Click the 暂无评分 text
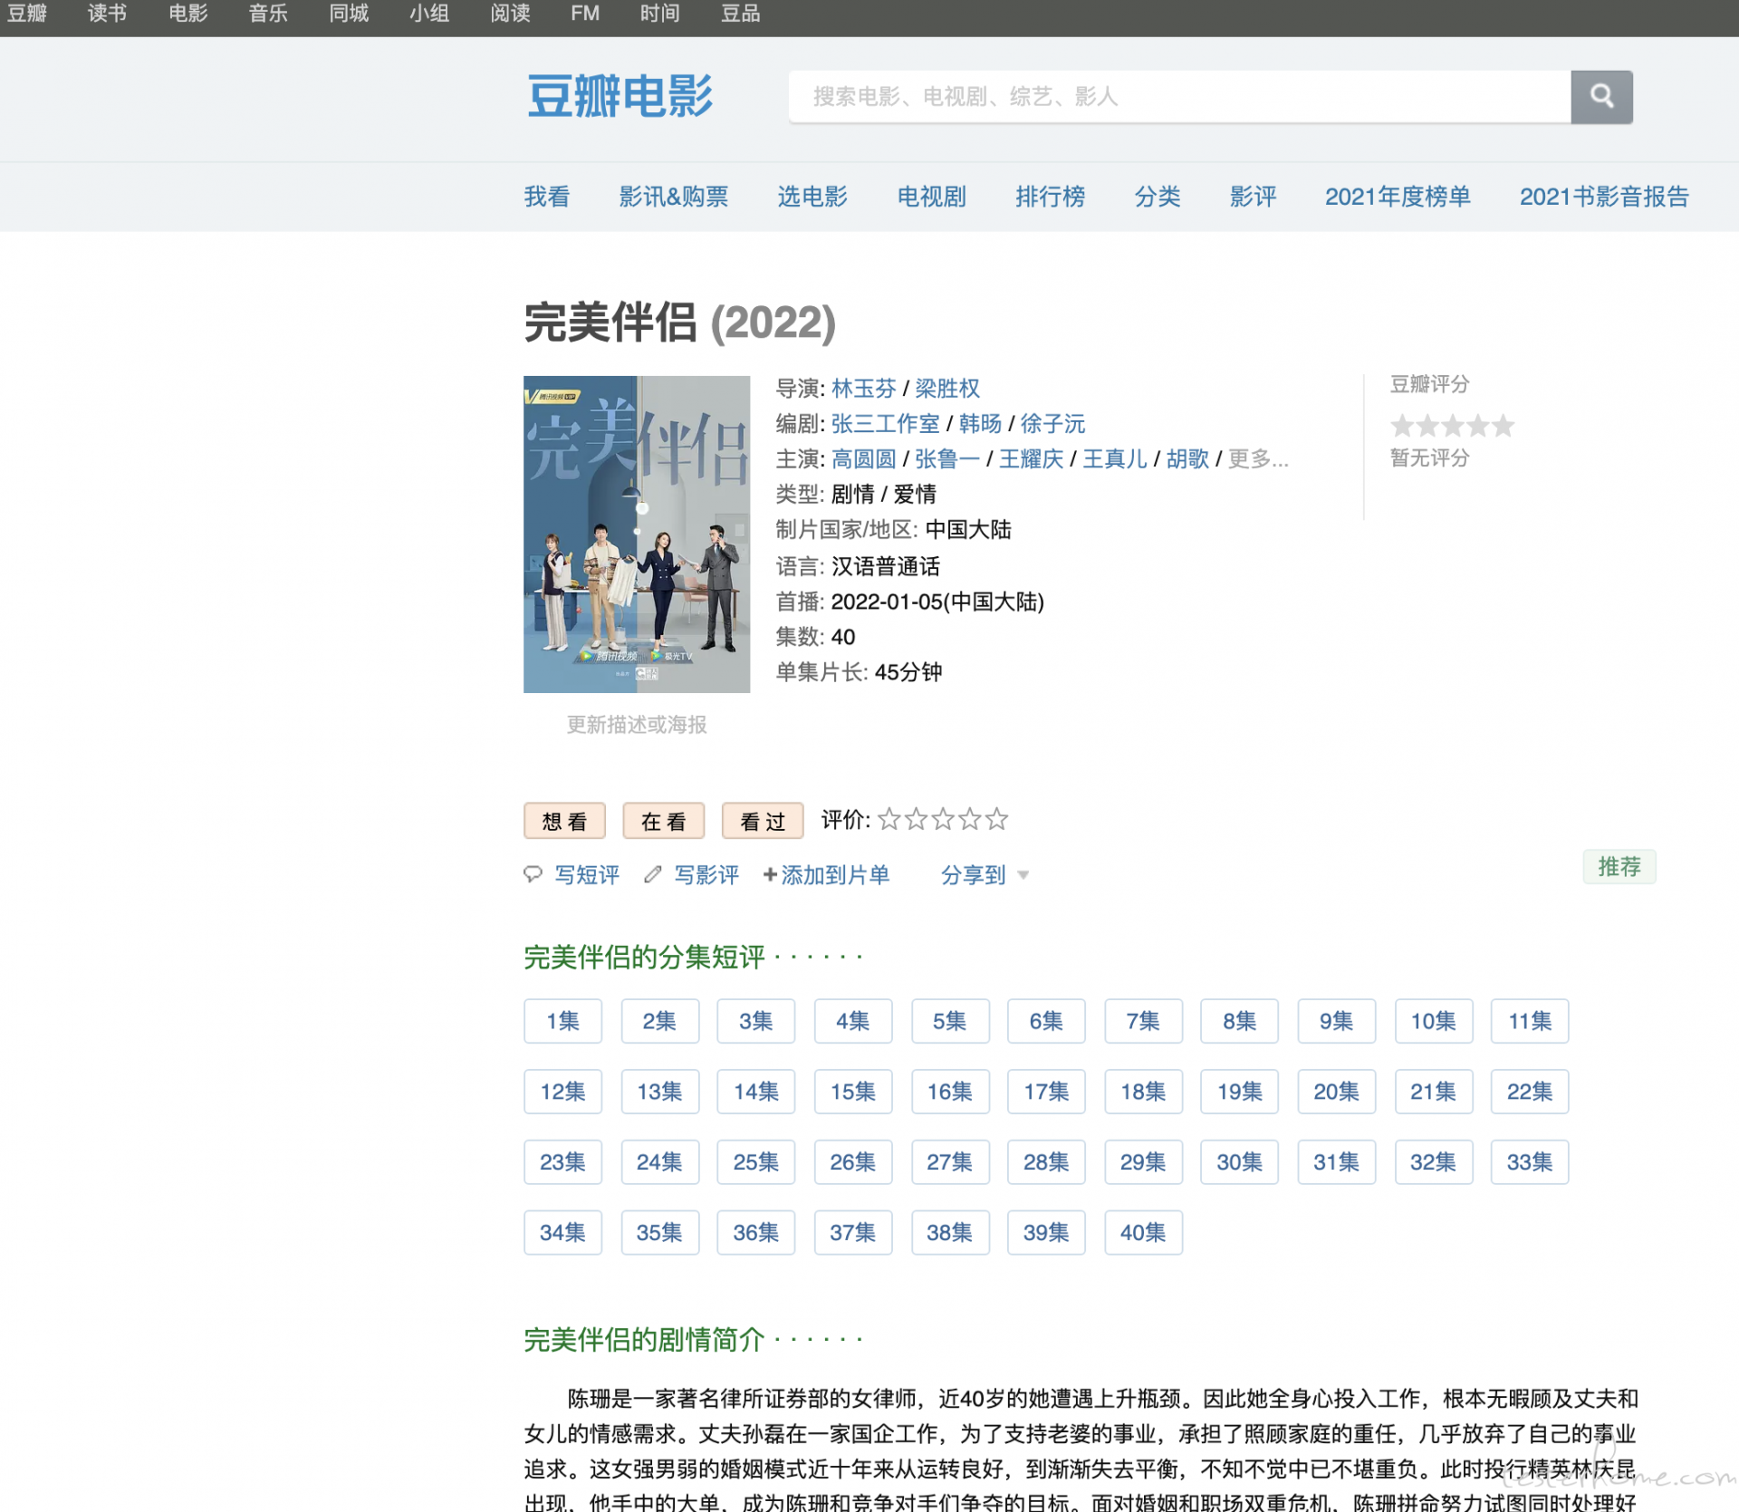1739x1512 pixels. [1429, 458]
